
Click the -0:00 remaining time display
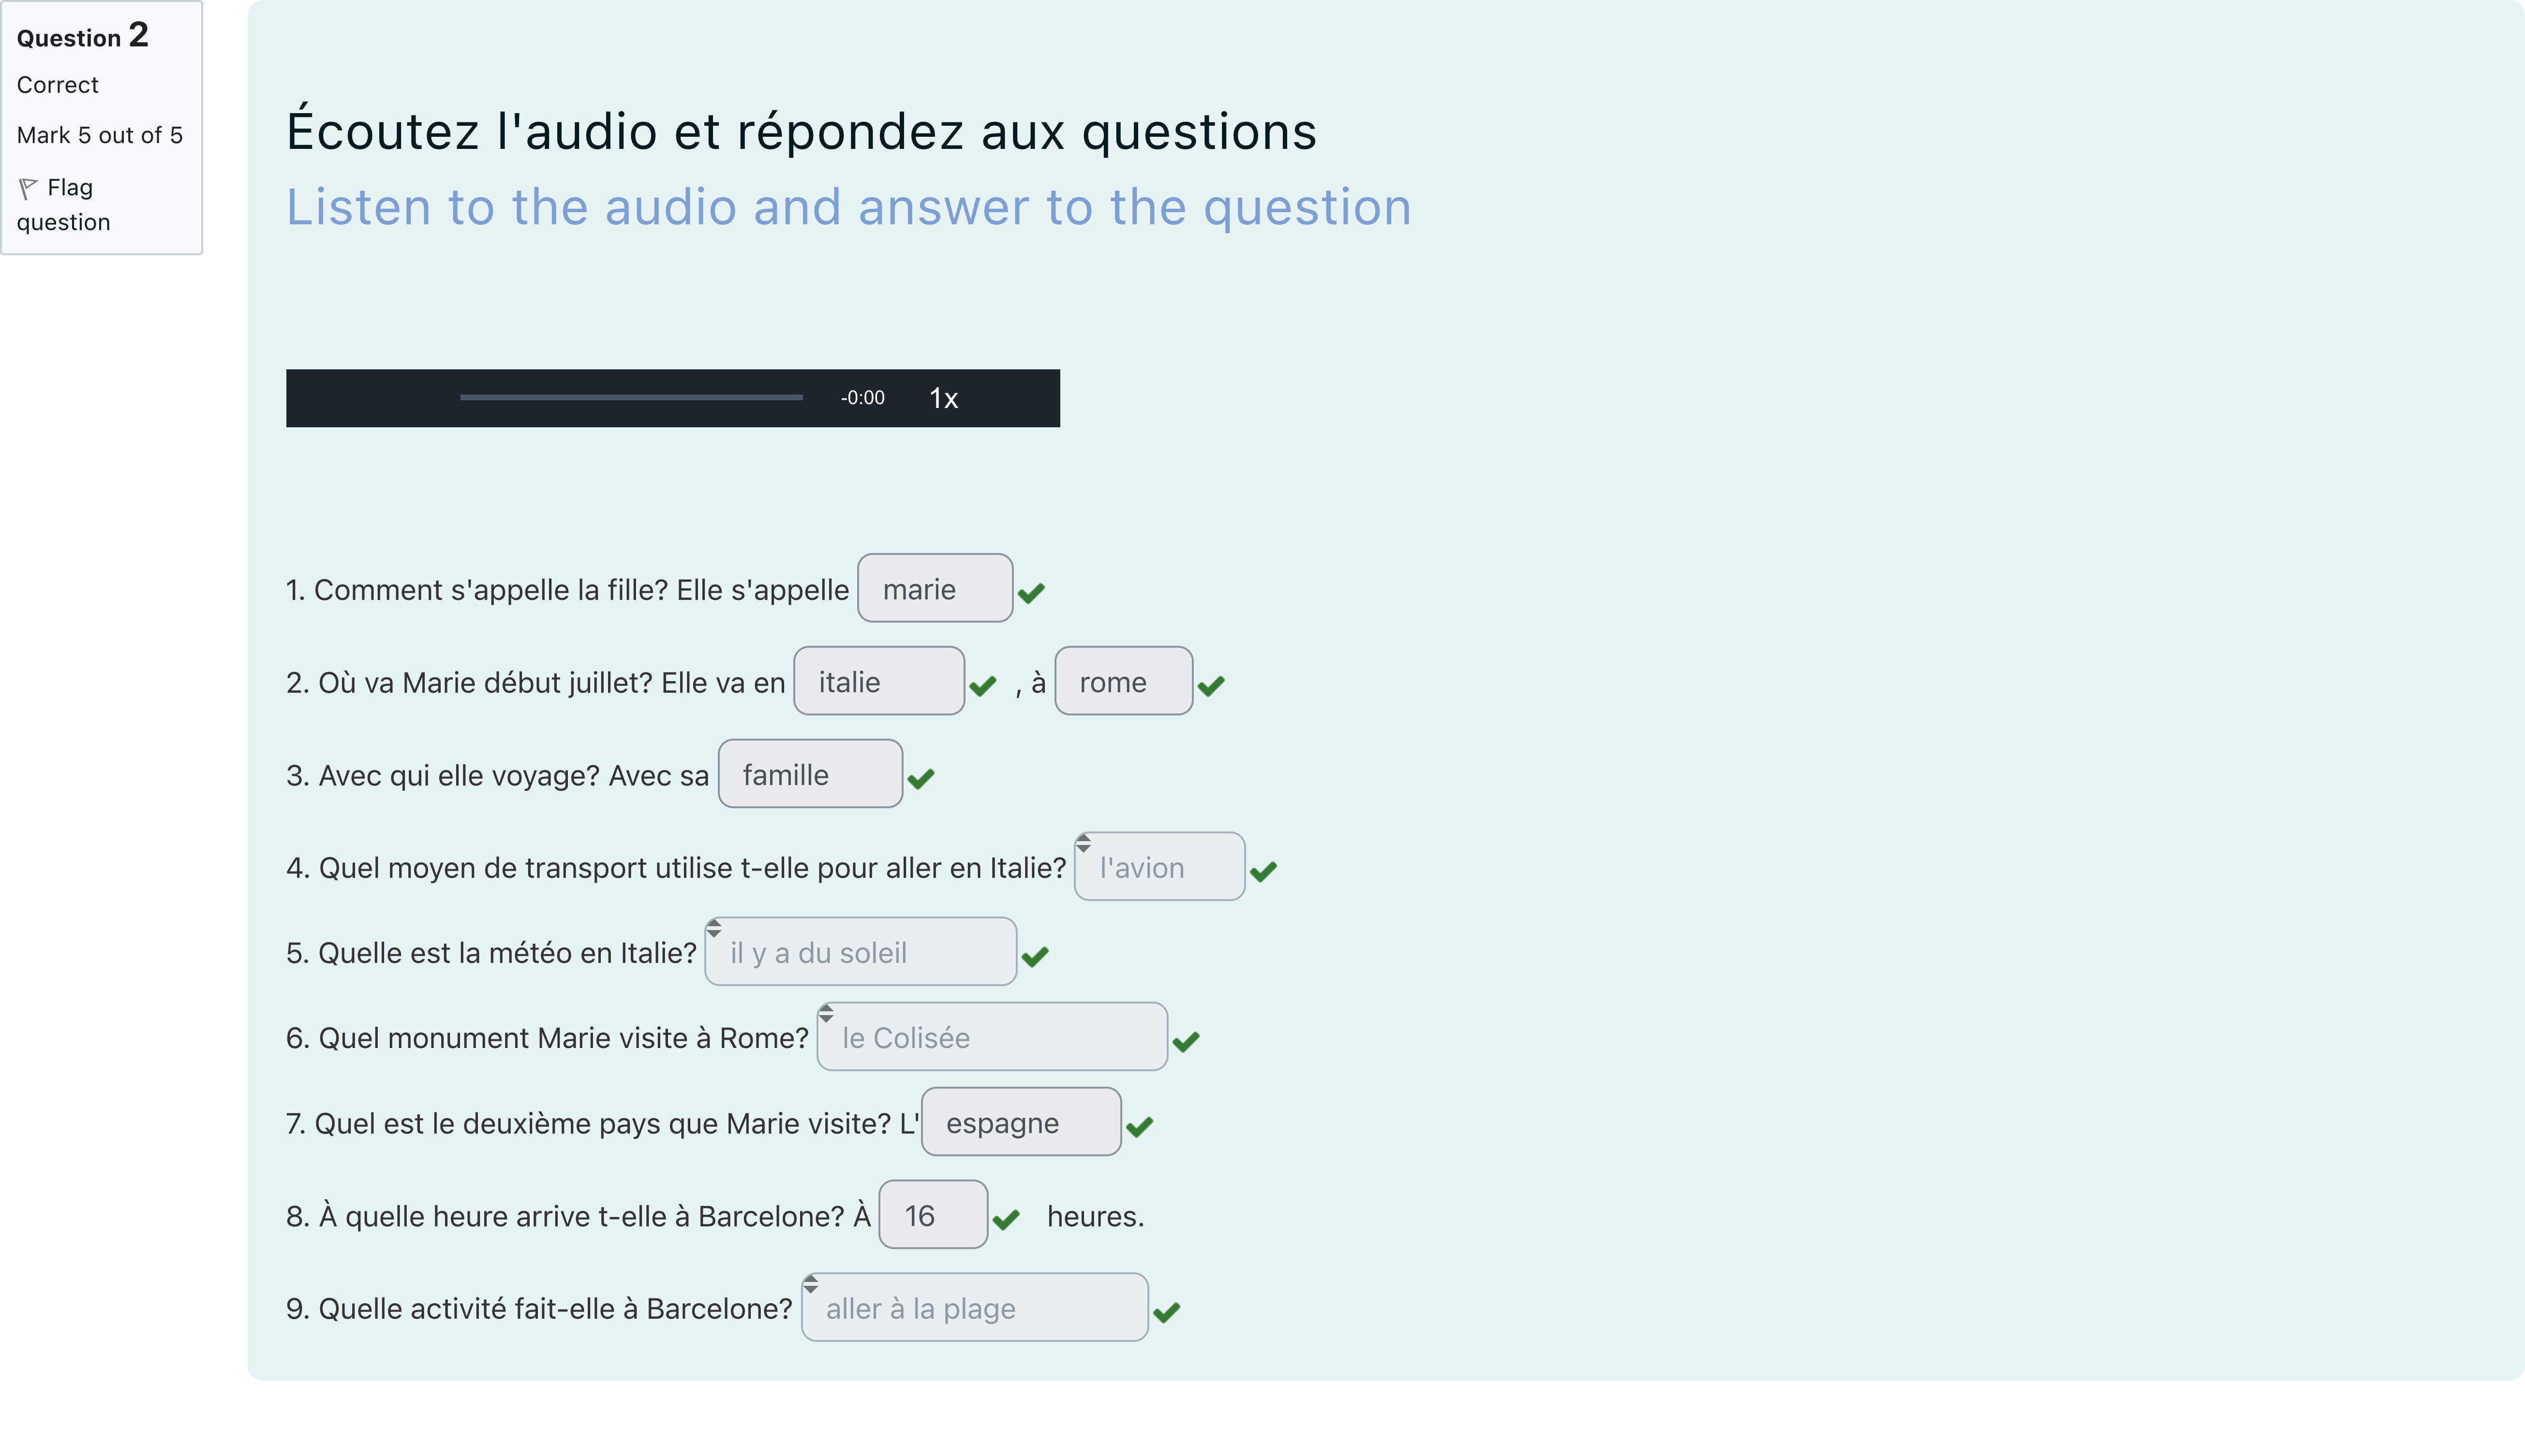click(x=862, y=398)
